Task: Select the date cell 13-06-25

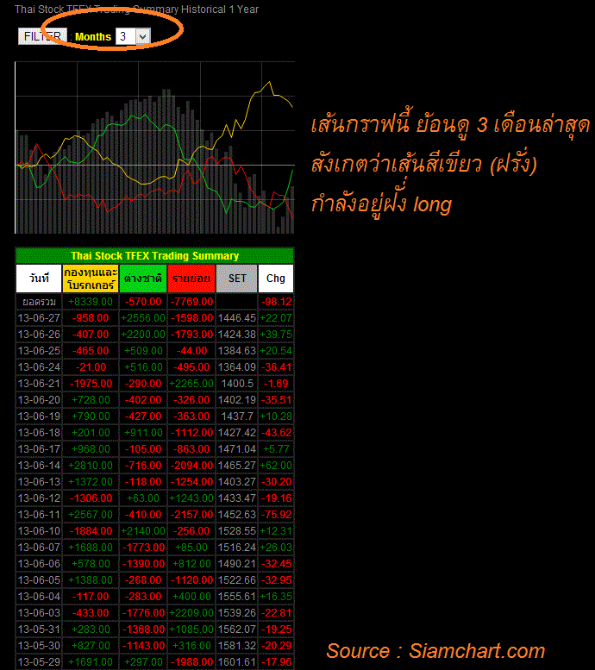Action: click(39, 351)
